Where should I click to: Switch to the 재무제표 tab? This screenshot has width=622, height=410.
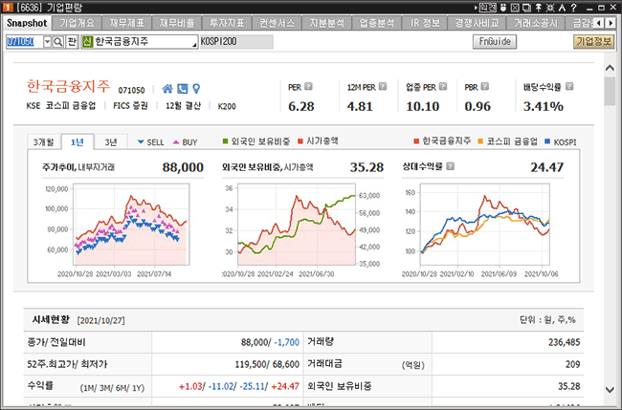pyautogui.click(x=127, y=23)
